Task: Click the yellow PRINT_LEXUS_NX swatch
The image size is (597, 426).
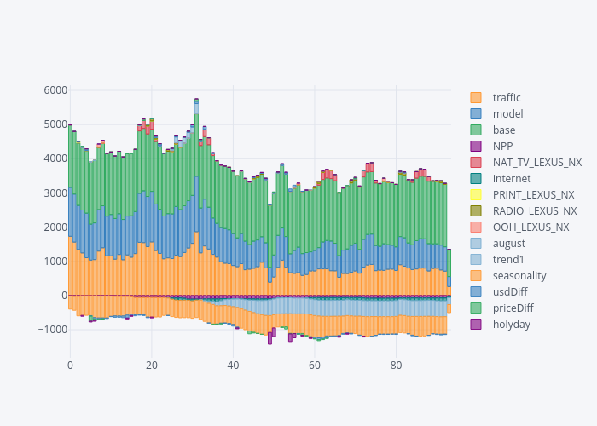Action: 476,194
